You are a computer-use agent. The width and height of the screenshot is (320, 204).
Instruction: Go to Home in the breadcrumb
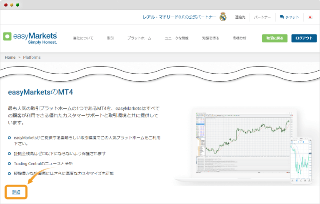click(10, 57)
